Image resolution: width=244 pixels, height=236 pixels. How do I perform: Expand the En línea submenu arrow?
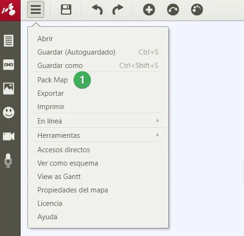click(158, 121)
